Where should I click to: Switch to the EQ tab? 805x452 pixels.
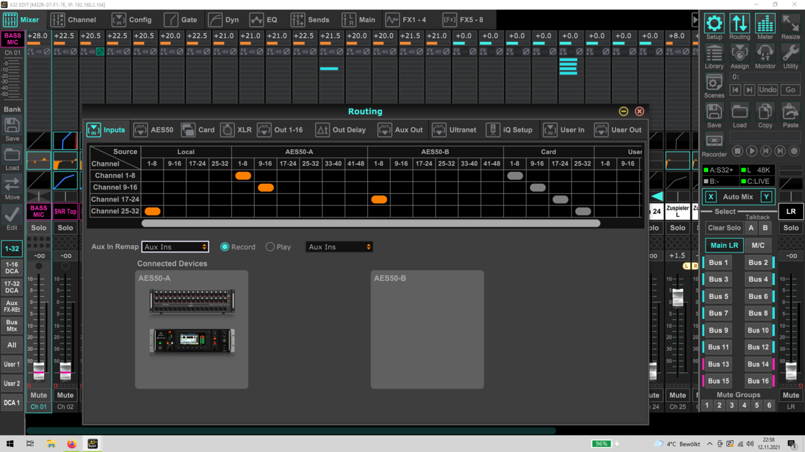[x=263, y=20]
